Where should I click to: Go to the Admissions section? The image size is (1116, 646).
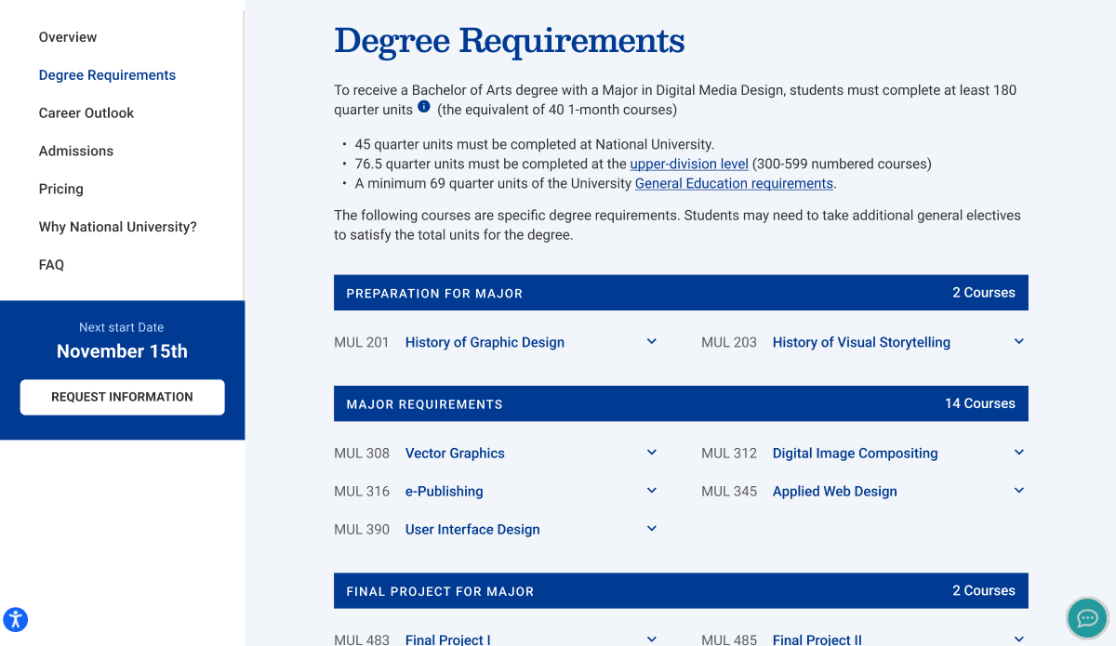pyautogui.click(x=75, y=151)
